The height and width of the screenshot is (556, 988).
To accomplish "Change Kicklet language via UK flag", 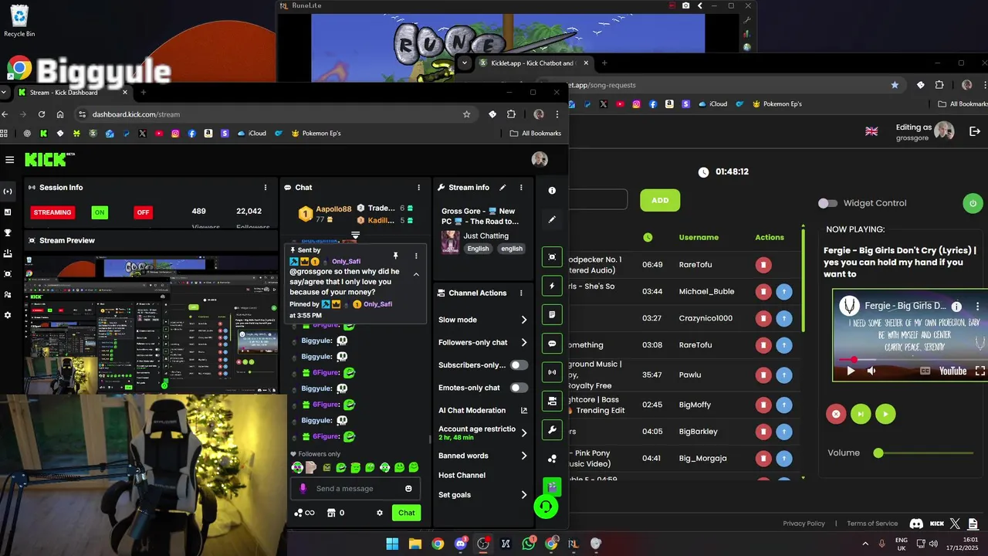I will (871, 131).
